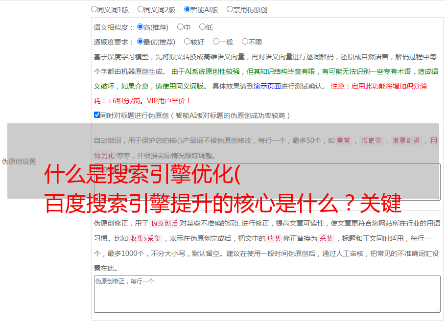Screen dimensions: 446x322
Task: Toggle 同时对标题进行伪原创 checkbox
Action: tap(97, 115)
